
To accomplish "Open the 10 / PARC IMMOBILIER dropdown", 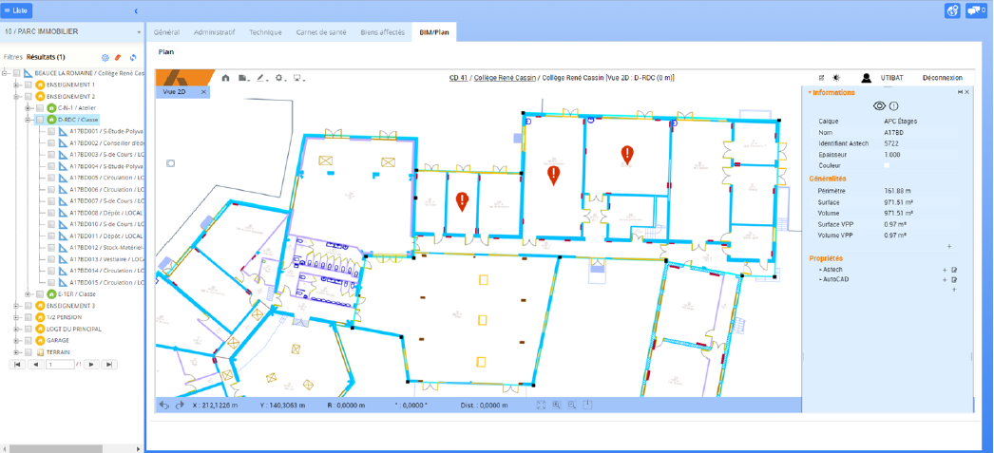I will 71,31.
